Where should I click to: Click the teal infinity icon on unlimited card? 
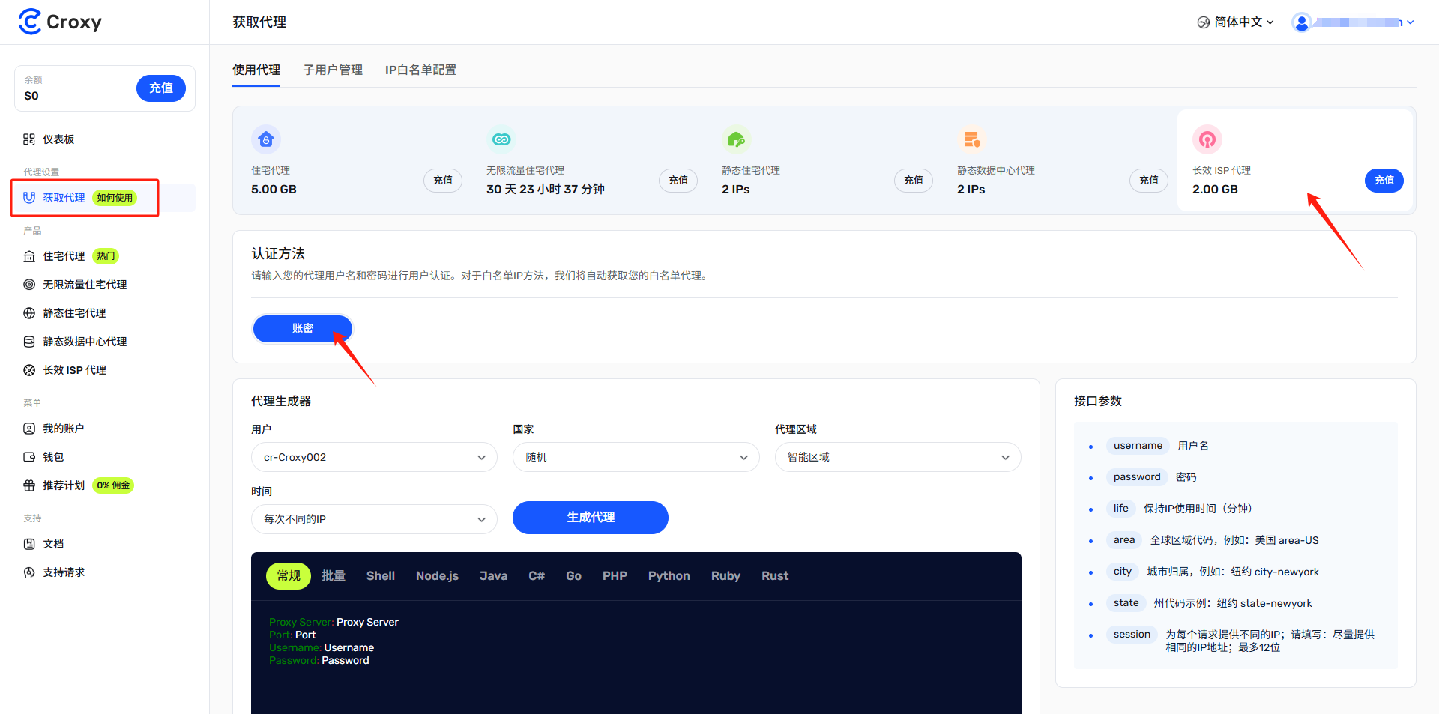(x=501, y=139)
